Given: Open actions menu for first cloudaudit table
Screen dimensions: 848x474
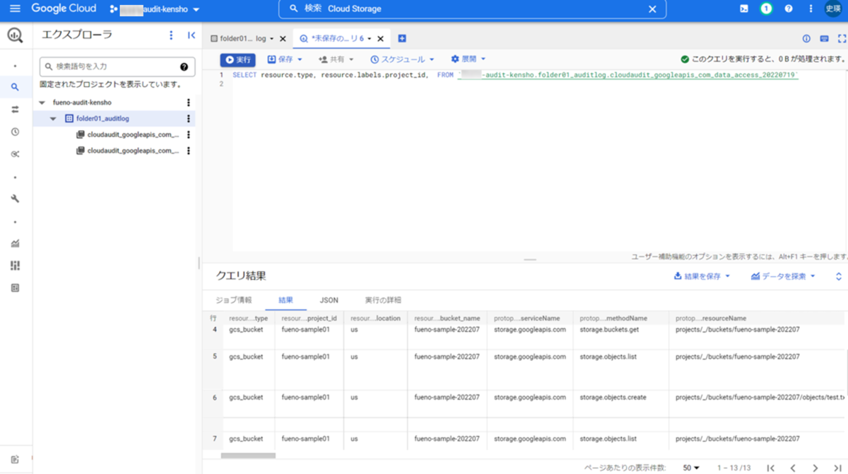Looking at the screenshot, I should 188,134.
